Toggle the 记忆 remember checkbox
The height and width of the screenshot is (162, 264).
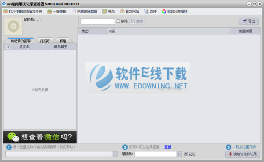[x=186, y=154]
